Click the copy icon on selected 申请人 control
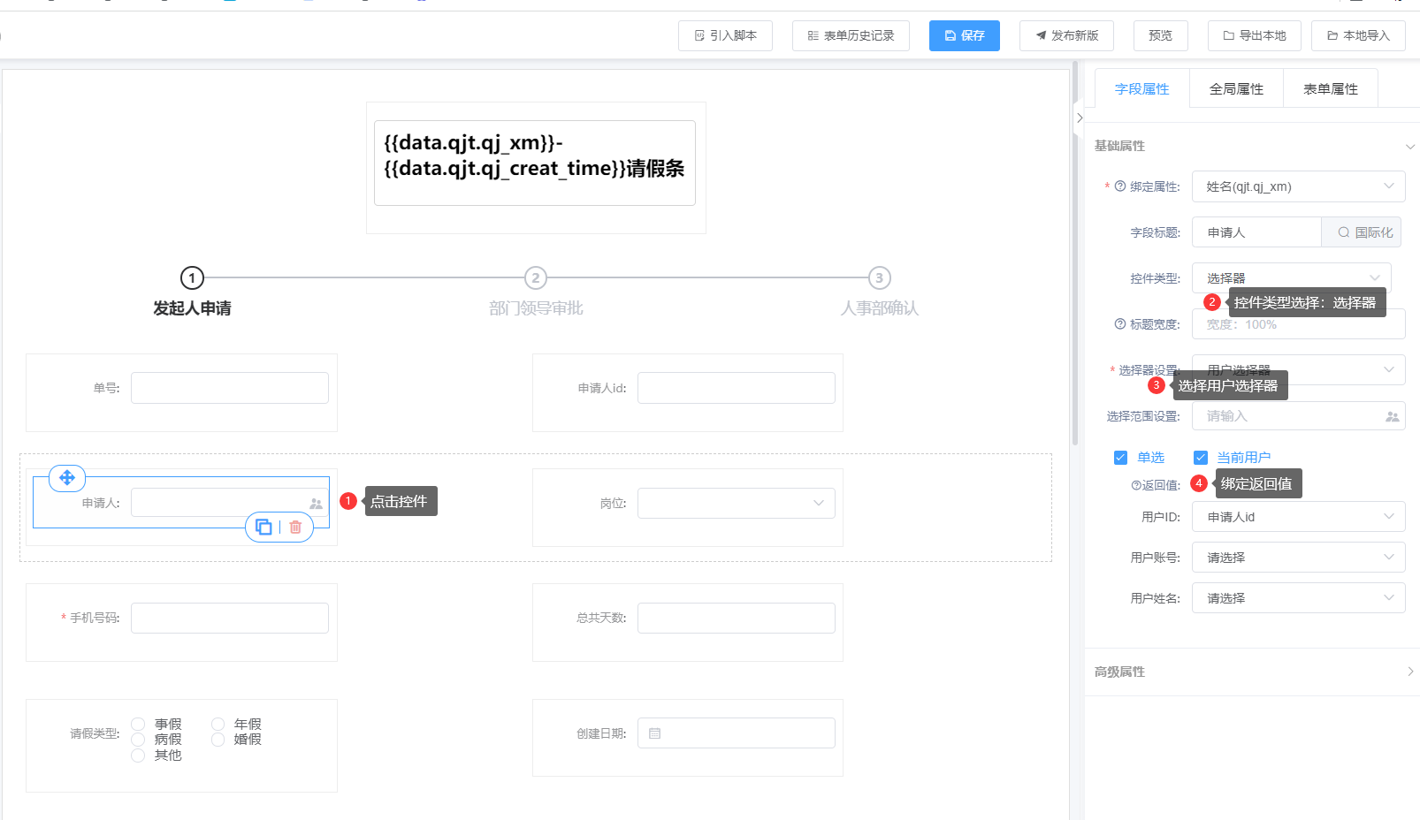Screen dimensions: 1420x820 [x=263, y=527]
